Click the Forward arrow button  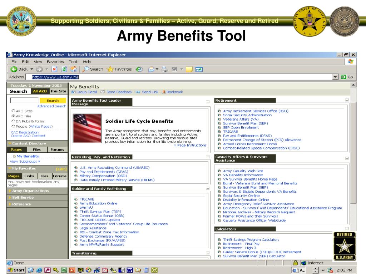click(x=39, y=69)
